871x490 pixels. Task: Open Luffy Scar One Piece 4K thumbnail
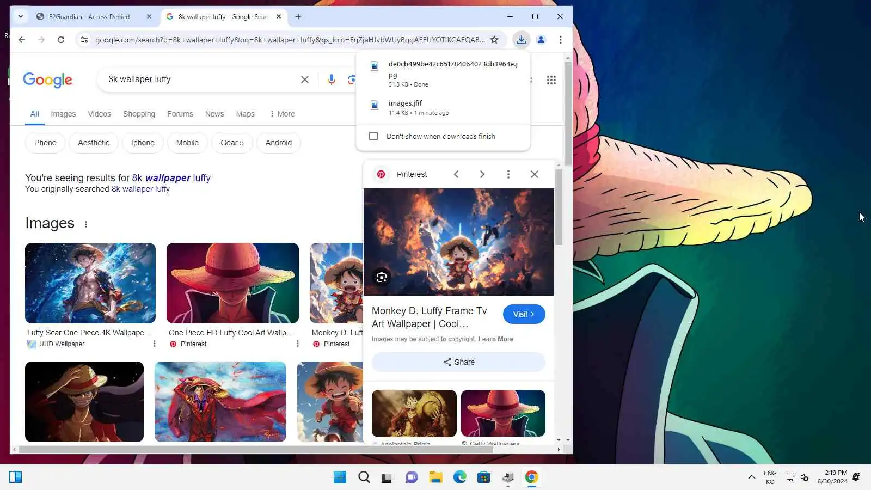coord(90,283)
